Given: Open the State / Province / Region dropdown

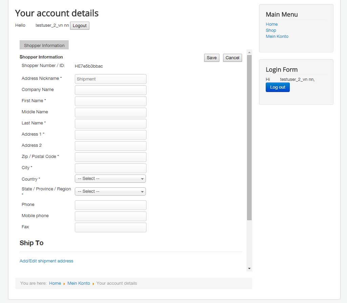Looking at the screenshot, I should click(x=110, y=191).
